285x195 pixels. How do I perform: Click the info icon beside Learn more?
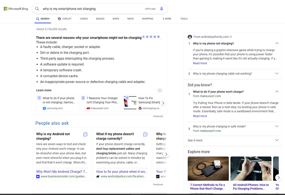(x=160, y=90)
